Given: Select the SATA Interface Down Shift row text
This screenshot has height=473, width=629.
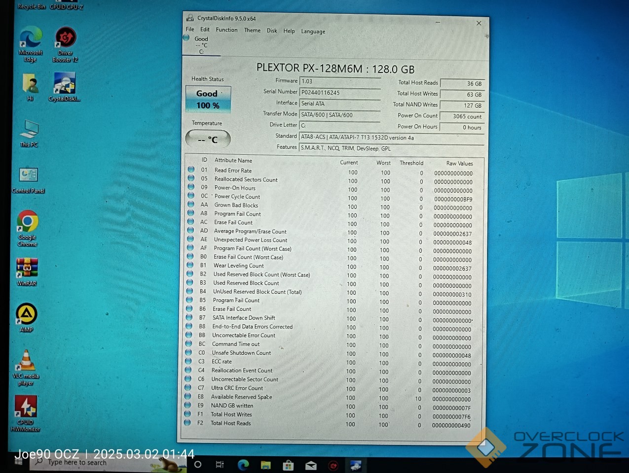Looking at the screenshot, I should click(x=244, y=318).
